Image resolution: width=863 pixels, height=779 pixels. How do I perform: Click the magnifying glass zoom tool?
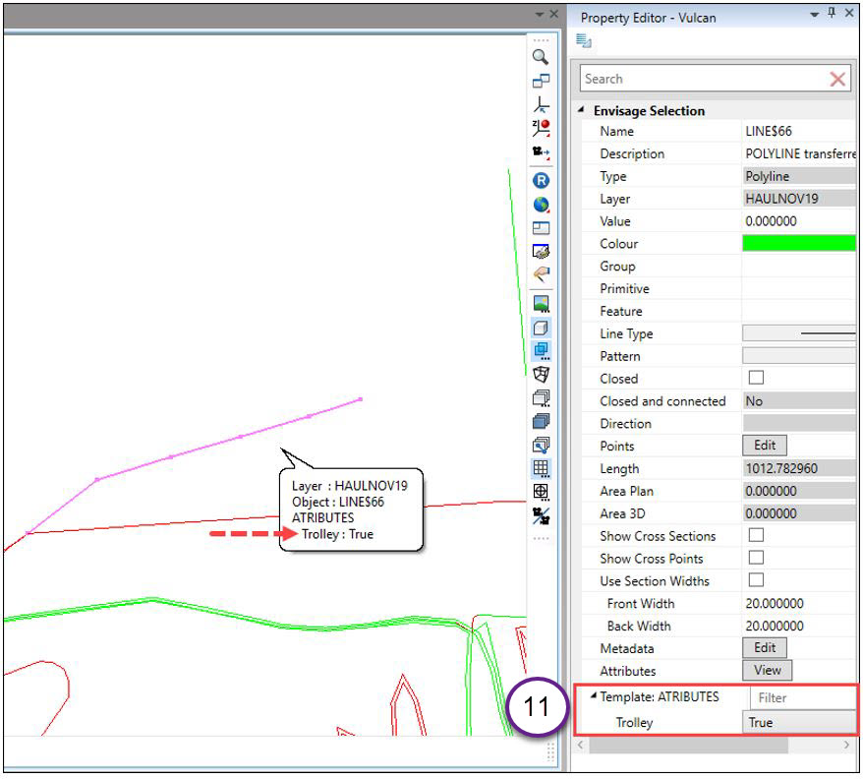(x=541, y=57)
